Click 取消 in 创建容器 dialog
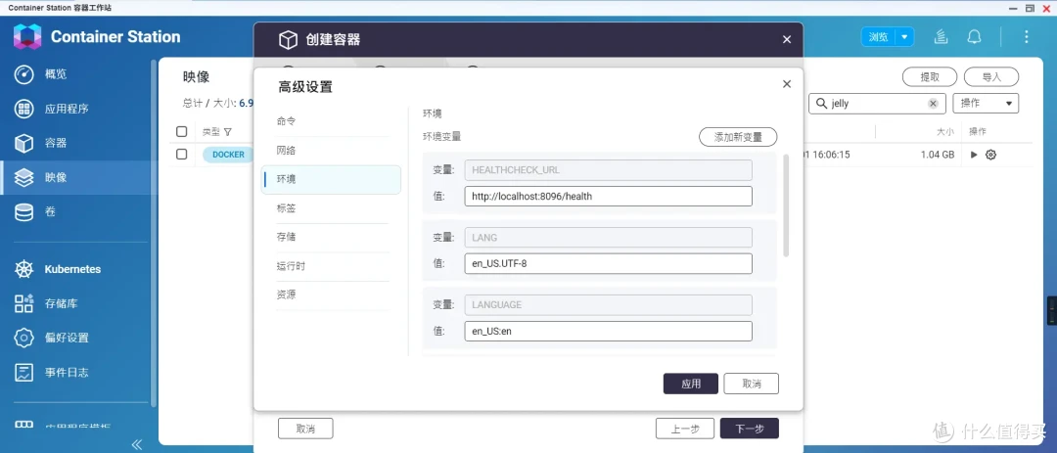Image resolution: width=1057 pixels, height=453 pixels. pyautogui.click(x=305, y=429)
